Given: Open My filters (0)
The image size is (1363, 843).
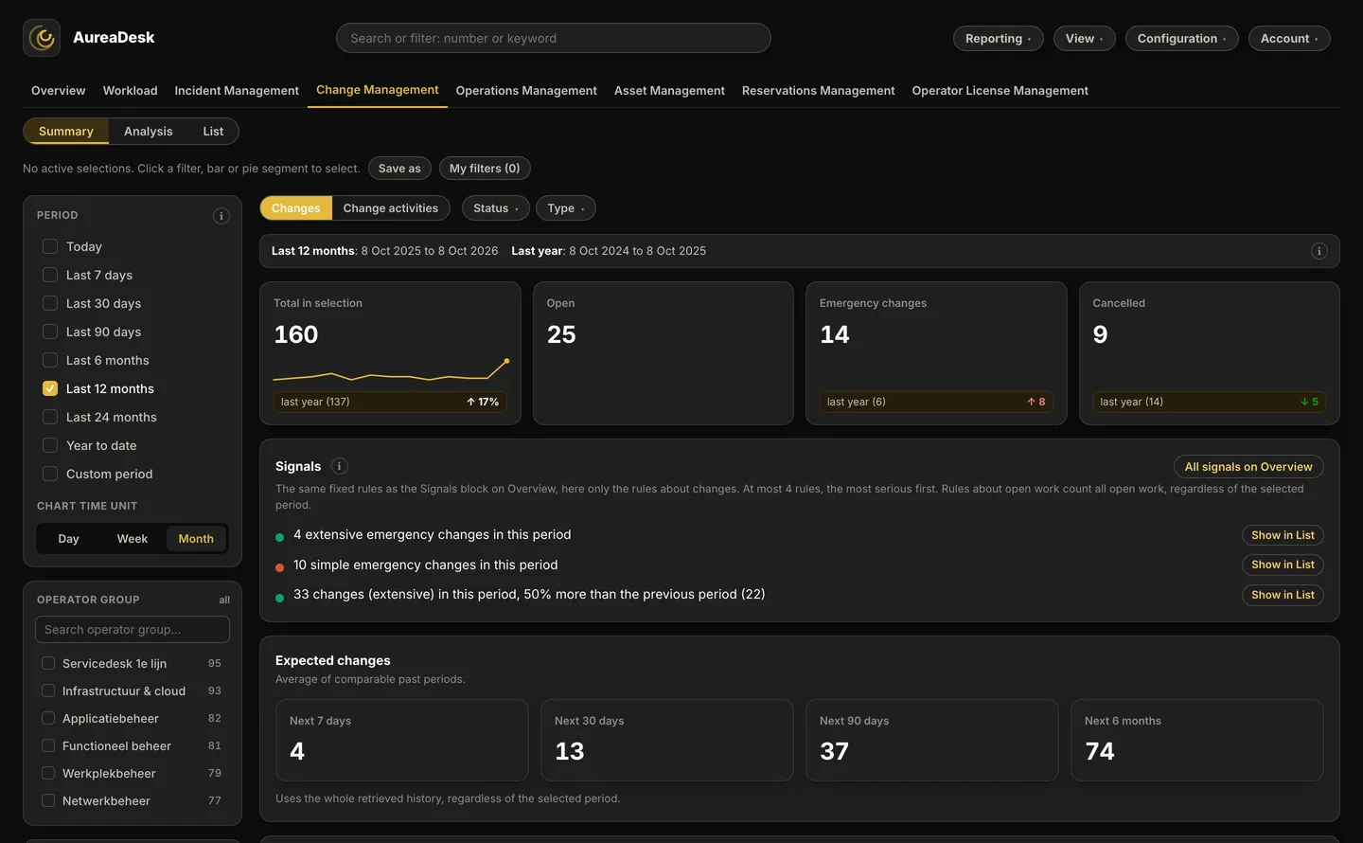Looking at the screenshot, I should coord(485,169).
